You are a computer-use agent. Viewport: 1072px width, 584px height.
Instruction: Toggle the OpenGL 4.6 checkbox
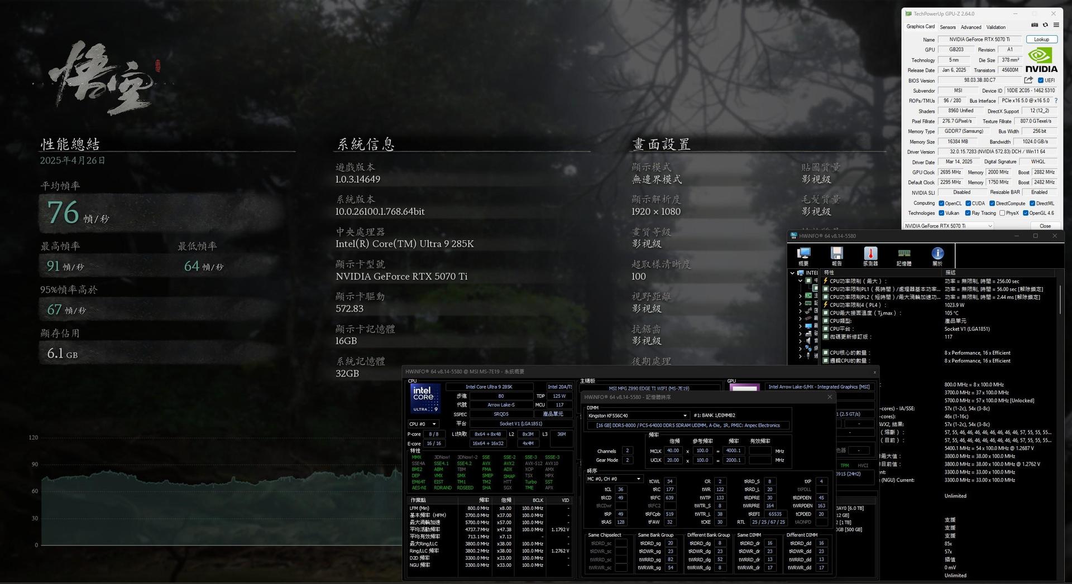click(1025, 213)
